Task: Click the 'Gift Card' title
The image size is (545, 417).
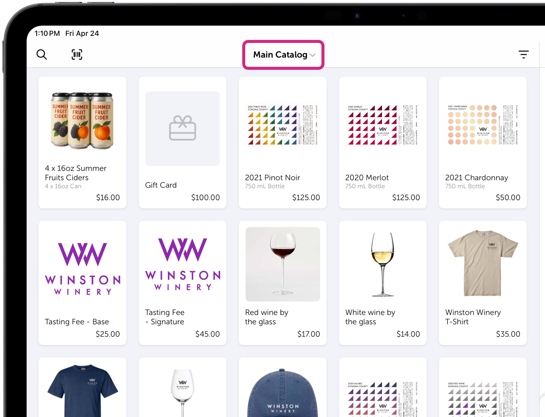Action: 161,185
